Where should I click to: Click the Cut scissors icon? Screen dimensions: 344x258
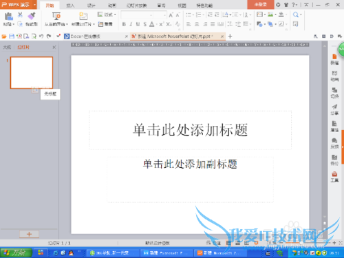[20, 15]
